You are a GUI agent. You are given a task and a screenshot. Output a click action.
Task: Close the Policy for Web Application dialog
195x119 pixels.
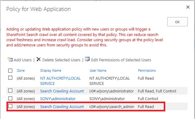click(x=188, y=7)
